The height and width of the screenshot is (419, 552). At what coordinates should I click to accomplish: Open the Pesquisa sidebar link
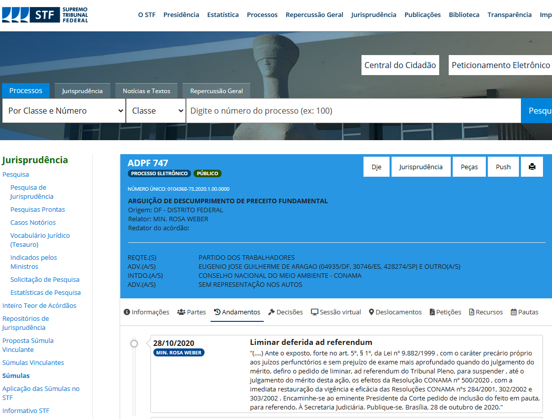pos(16,174)
